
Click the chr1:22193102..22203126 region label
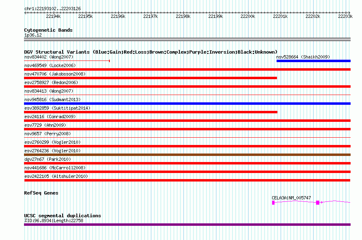click(52, 9)
